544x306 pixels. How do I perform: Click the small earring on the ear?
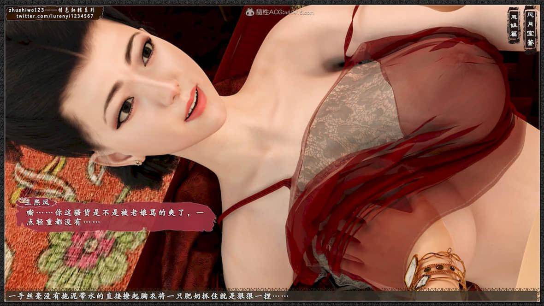pos(138,162)
